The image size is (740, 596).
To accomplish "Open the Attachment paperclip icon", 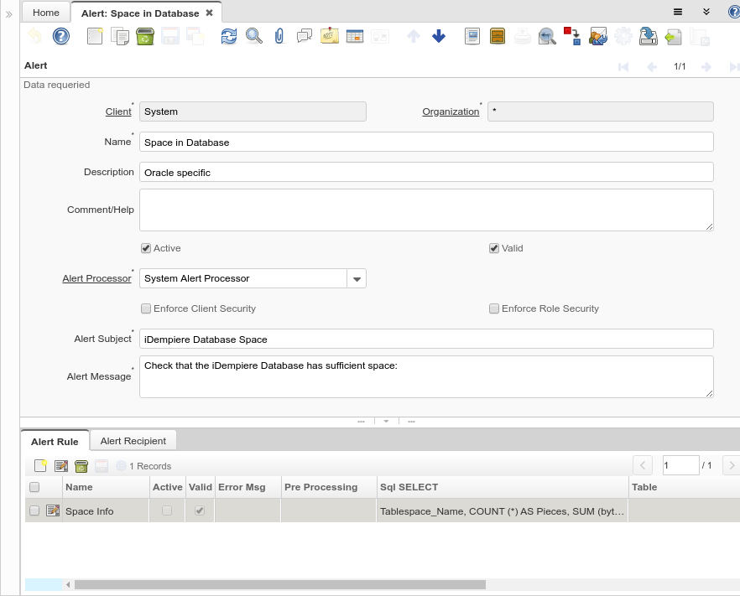I will pos(279,36).
